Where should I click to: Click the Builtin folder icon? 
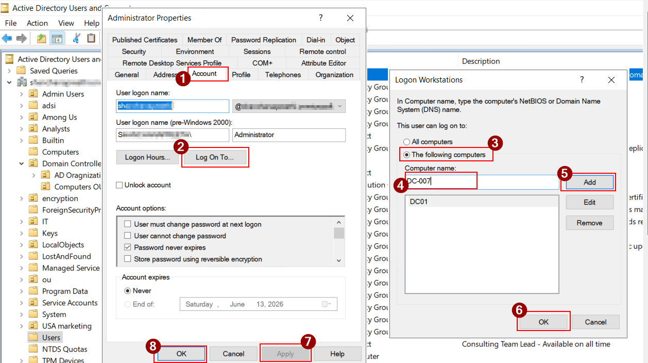33,140
